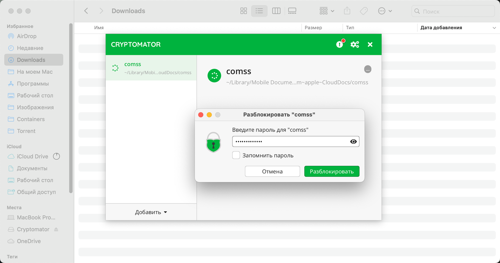
Task: Open Рабочий стол under Избранное
Action: 34,96
